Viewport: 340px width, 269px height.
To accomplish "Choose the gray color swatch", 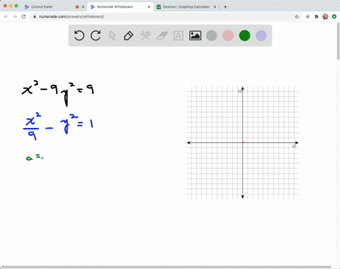I will click(212, 35).
